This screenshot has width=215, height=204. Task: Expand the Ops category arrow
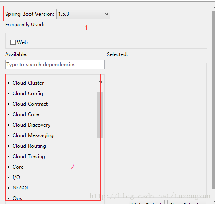click(8, 198)
